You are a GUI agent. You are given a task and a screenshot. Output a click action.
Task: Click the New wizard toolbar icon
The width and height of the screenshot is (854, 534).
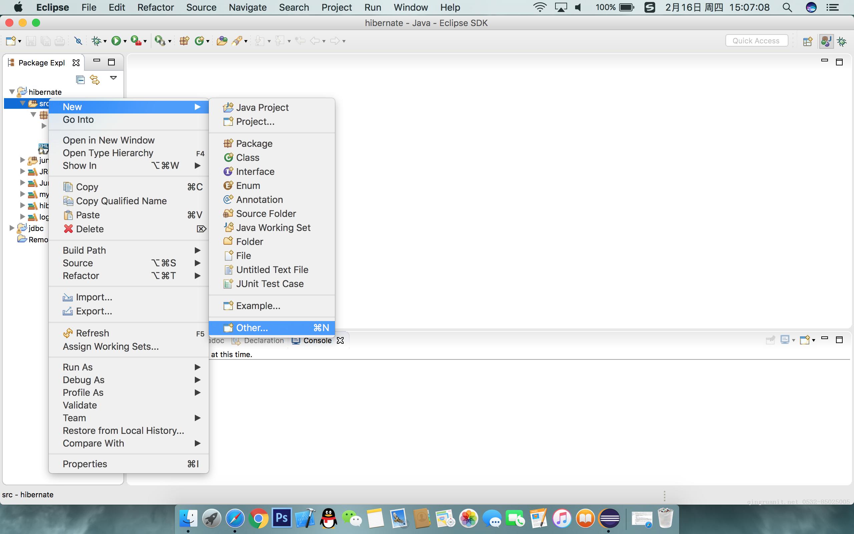11,41
